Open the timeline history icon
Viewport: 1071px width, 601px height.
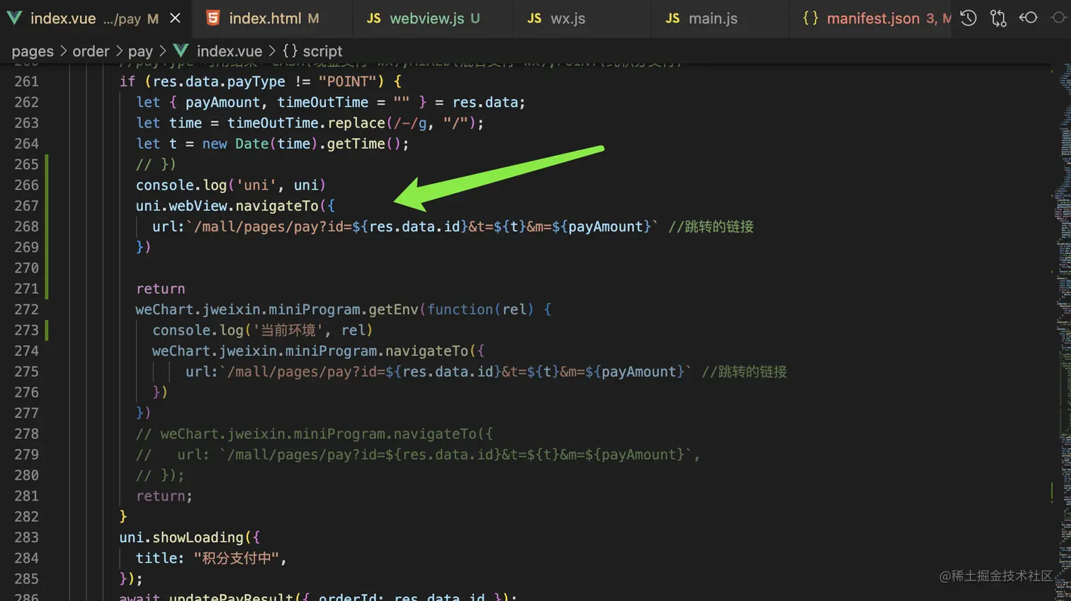click(968, 18)
